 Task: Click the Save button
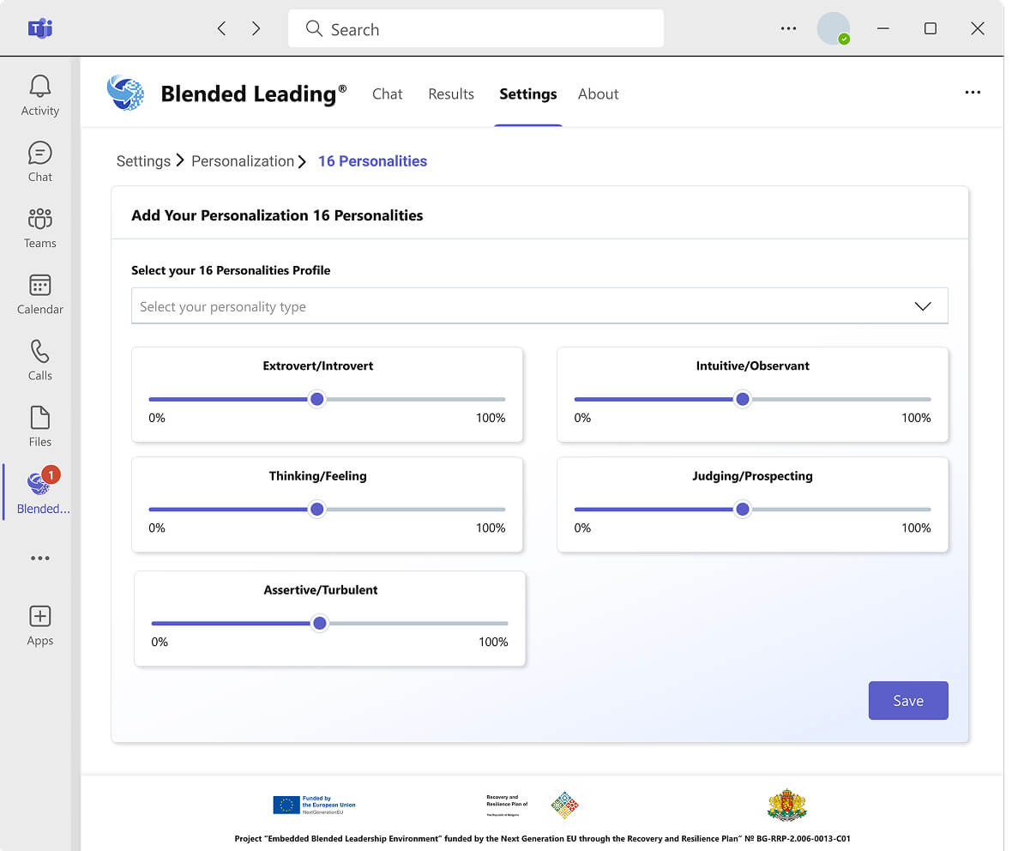click(x=907, y=700)
